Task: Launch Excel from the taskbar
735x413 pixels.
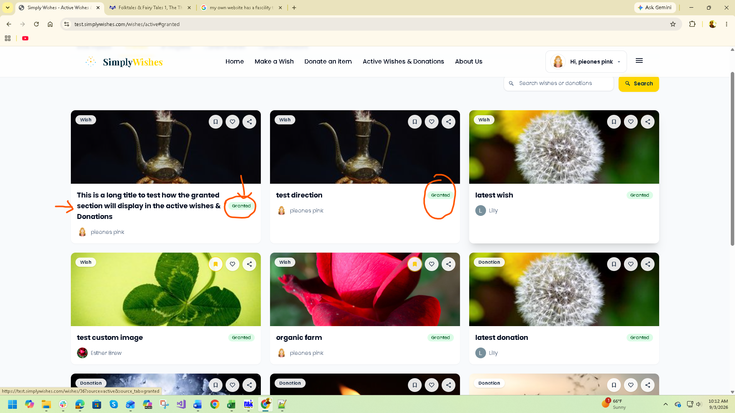Action: click(x=231, y=404)
